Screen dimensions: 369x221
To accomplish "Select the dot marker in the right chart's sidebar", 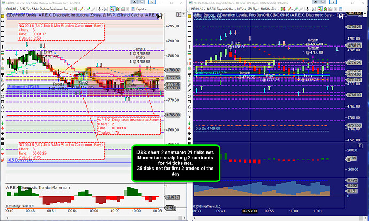I will coord(189,139).
